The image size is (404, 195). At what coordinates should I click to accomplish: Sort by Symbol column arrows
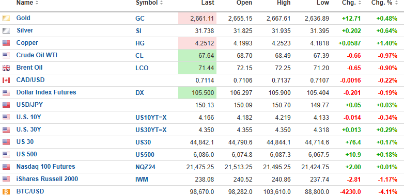tap(161, 3)
